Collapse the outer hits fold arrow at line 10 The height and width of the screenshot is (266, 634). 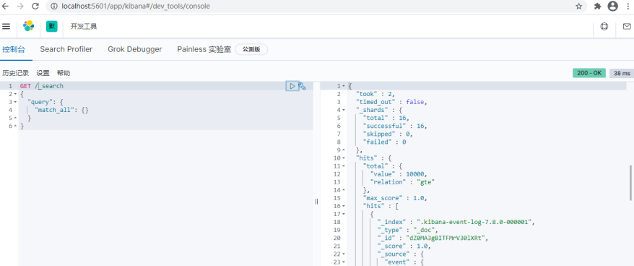click(x=344, y=158)
